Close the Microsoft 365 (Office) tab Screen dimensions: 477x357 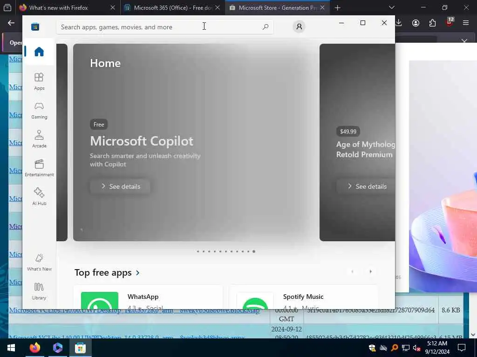pyautogui.click(x=218, y=7)
